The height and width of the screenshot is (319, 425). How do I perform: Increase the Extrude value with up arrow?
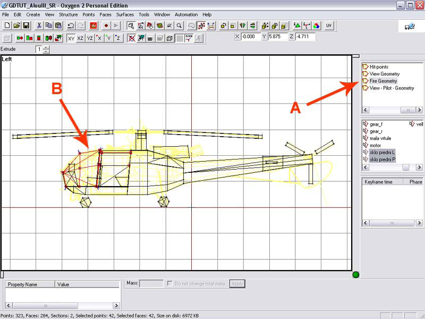[46, 47]
